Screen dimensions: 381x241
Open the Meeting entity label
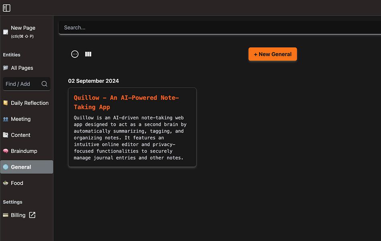[21, 119]
